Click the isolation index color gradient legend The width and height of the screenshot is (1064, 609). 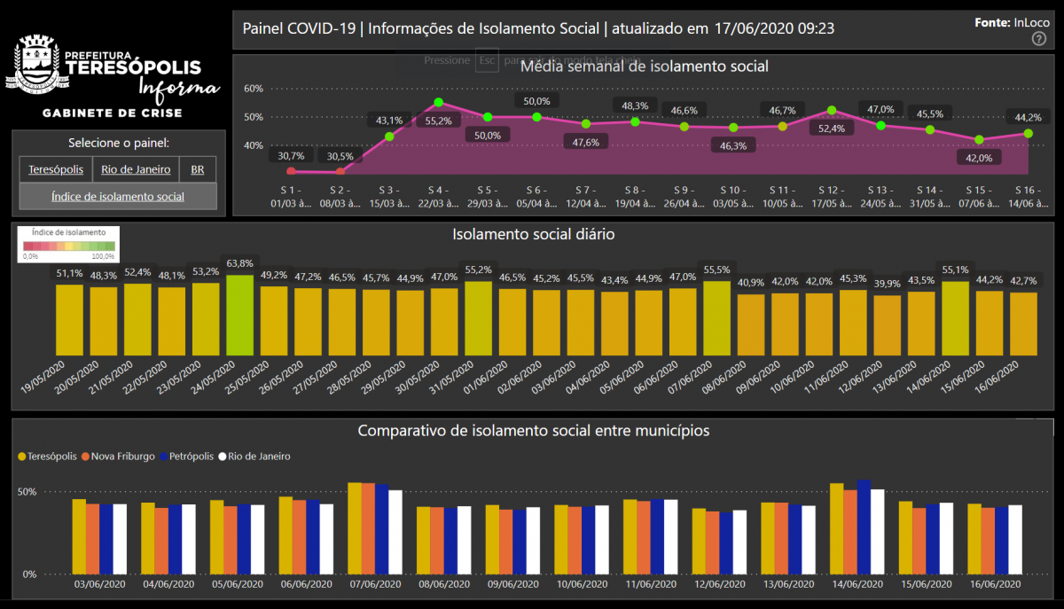point(68,246)
